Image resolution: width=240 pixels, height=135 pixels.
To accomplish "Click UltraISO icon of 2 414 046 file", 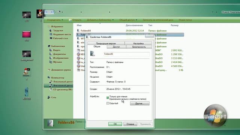I will [x=78, y=62].
